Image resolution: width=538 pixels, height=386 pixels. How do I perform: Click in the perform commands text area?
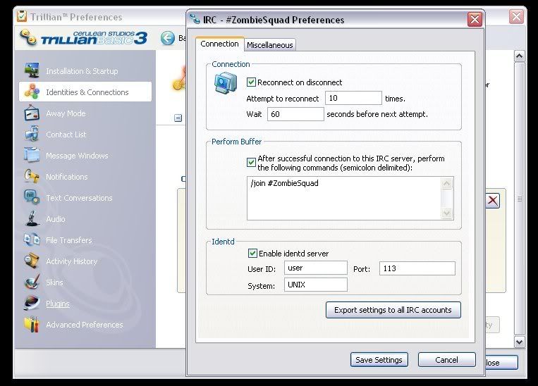point(344,198)
